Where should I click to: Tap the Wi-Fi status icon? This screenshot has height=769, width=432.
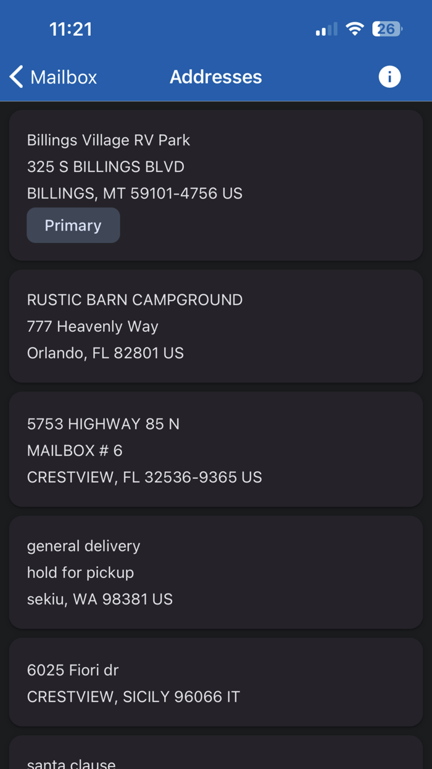355,28
